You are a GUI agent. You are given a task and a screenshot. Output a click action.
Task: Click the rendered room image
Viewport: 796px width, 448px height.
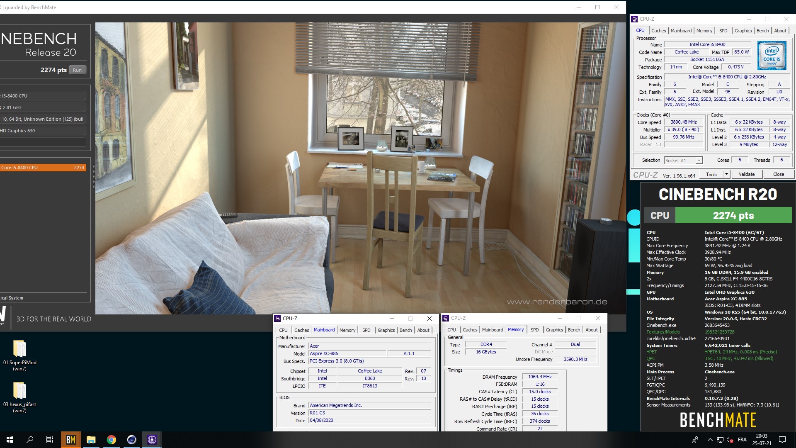(x=361, y=168)
